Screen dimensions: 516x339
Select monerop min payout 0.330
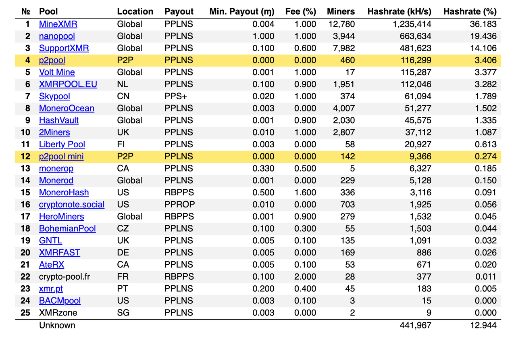pyautogui.click(x=264, y=169)
